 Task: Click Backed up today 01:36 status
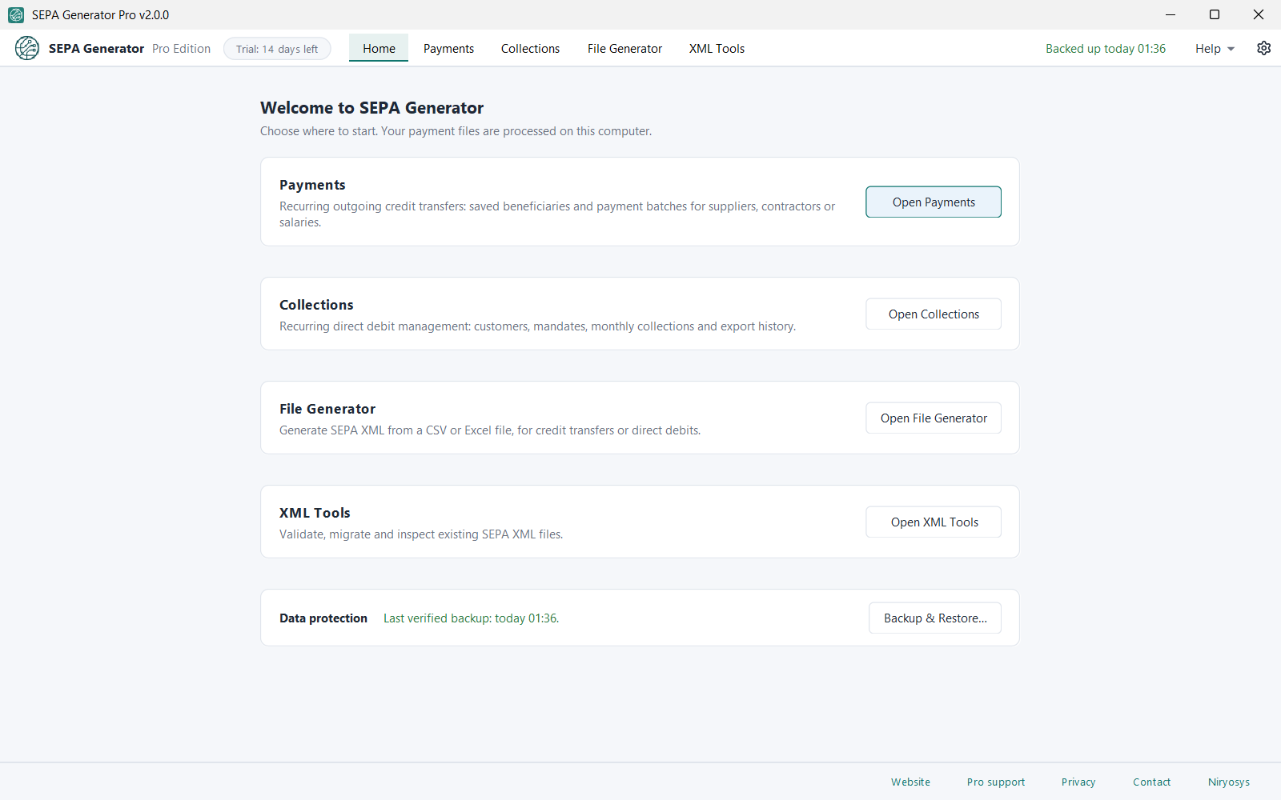pyautogui.click(x=1106, y=49)
